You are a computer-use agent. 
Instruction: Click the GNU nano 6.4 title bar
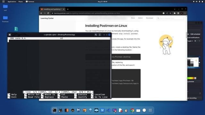click(59, 38)
